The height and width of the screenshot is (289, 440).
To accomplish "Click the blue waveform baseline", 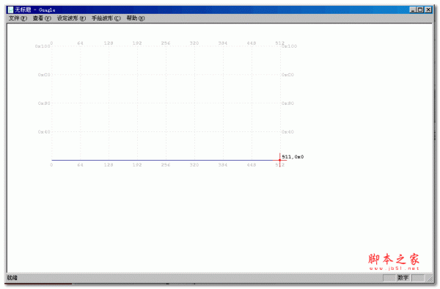I will click(x=163, y=160).
